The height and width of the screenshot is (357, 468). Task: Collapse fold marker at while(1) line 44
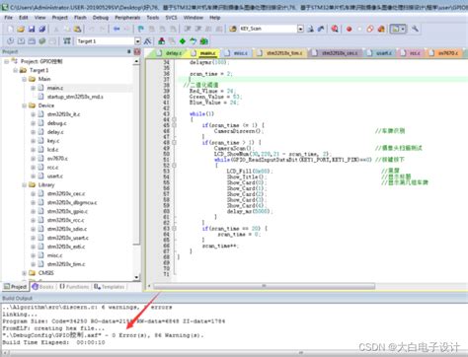174,119
